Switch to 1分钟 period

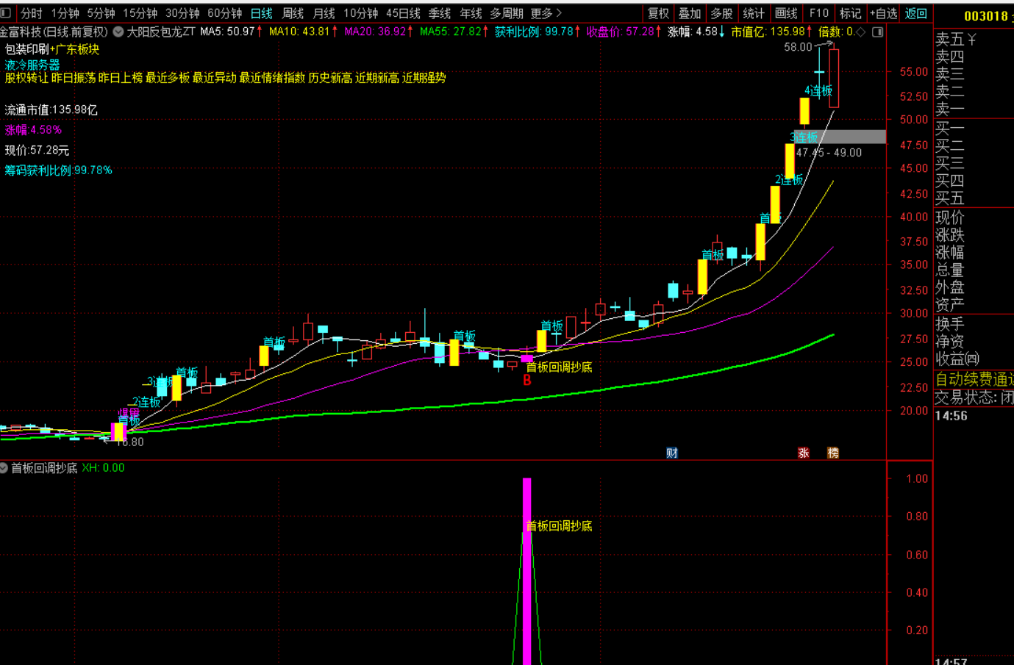65,13
